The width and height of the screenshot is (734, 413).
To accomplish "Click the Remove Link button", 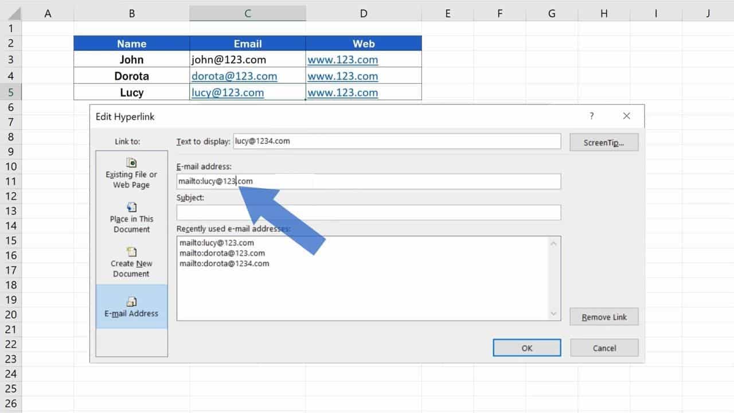I will click(603, 317).
